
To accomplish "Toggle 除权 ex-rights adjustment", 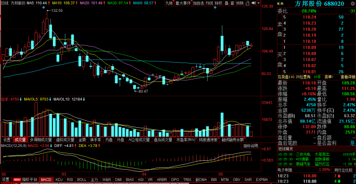I will coord(219,3).
